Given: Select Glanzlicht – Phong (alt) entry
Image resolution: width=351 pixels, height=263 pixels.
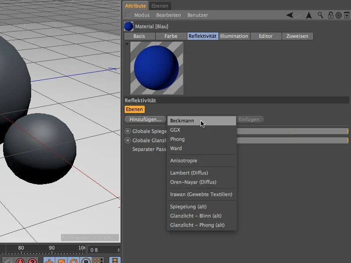Looking at the screenshot, I should 202,225.
